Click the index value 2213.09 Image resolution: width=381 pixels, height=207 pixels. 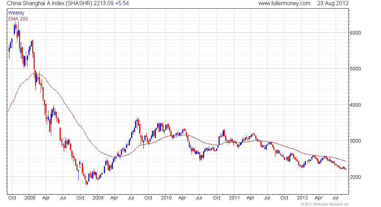pyautogui.click(x=104, y=3)
